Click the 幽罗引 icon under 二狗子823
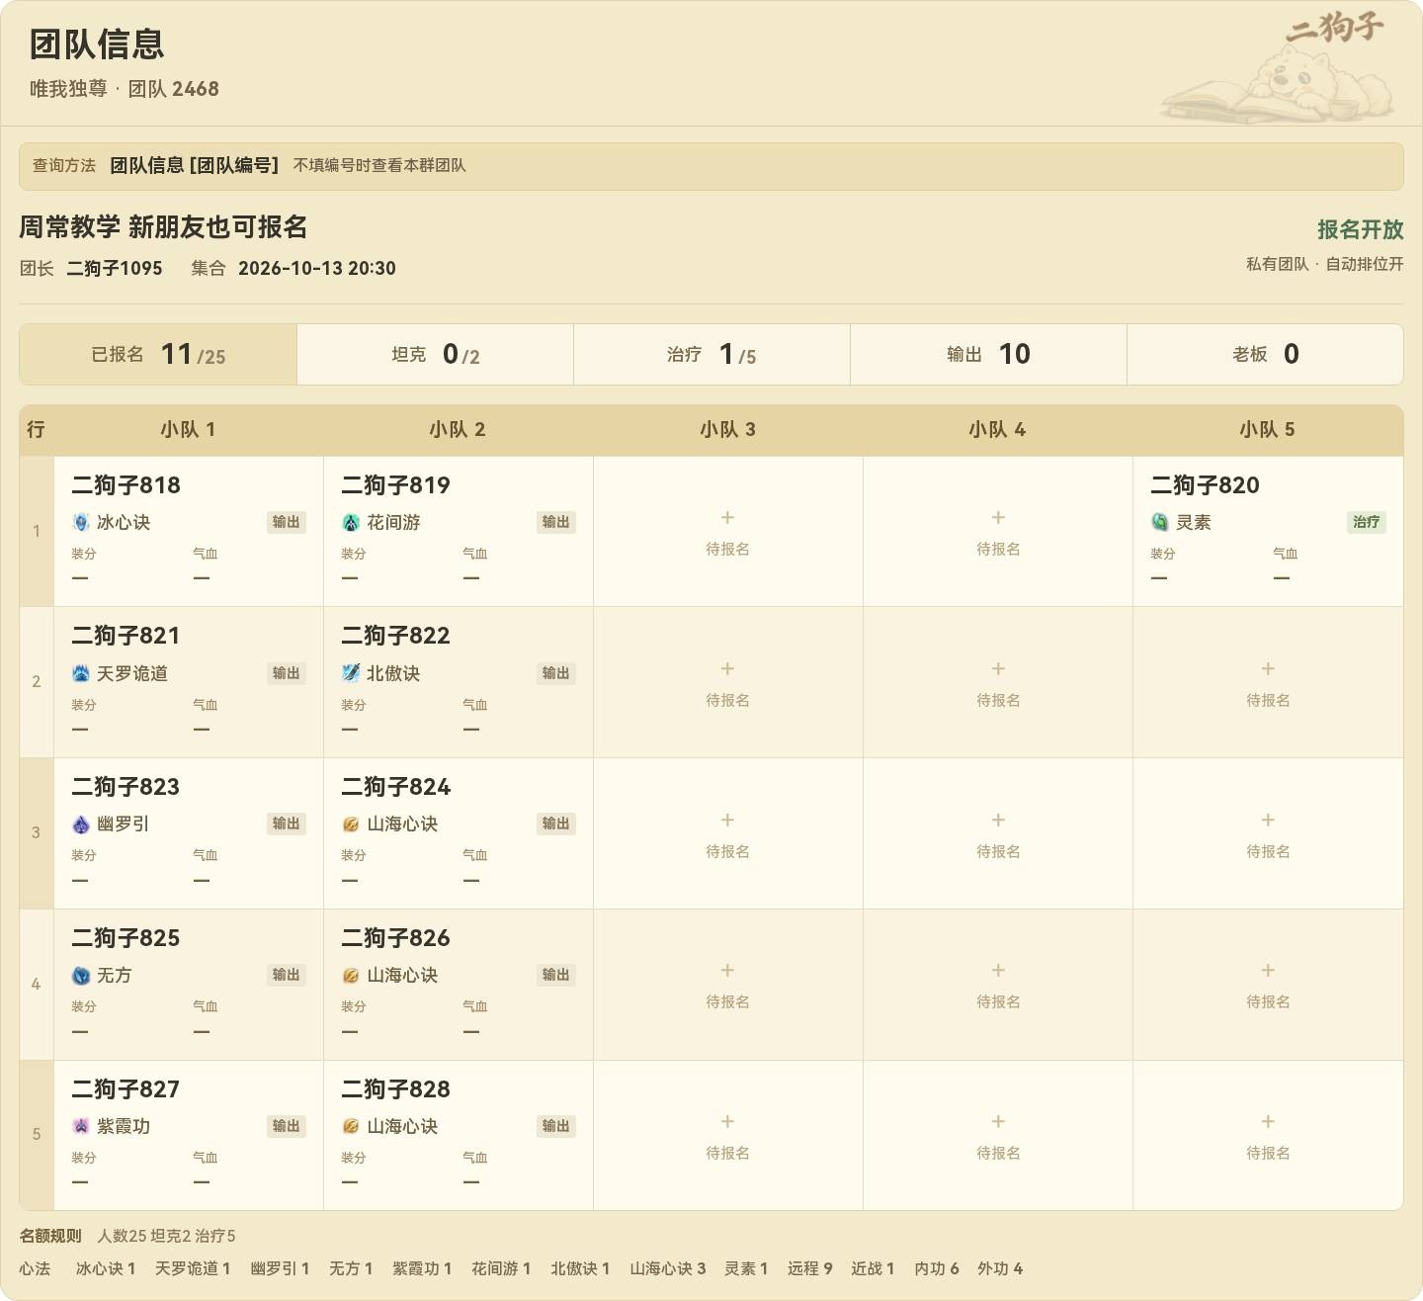The width and height of the screenshot is (1423, 1301). pos(81,824)
